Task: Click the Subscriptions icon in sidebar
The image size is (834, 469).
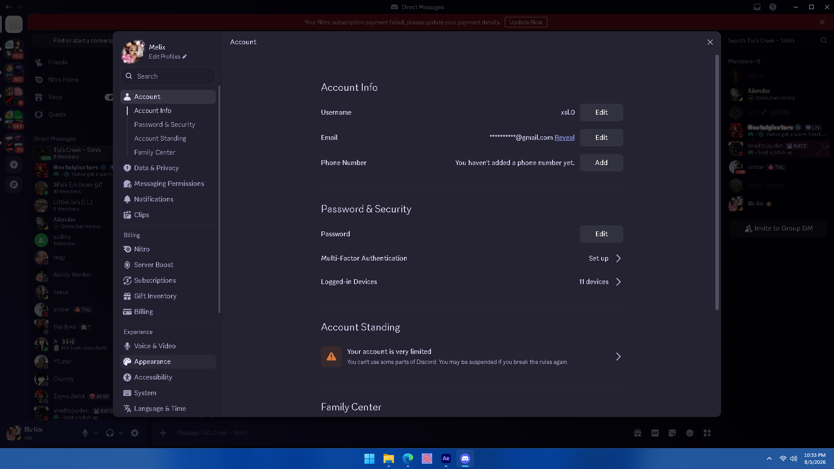Action: (127, 281)
